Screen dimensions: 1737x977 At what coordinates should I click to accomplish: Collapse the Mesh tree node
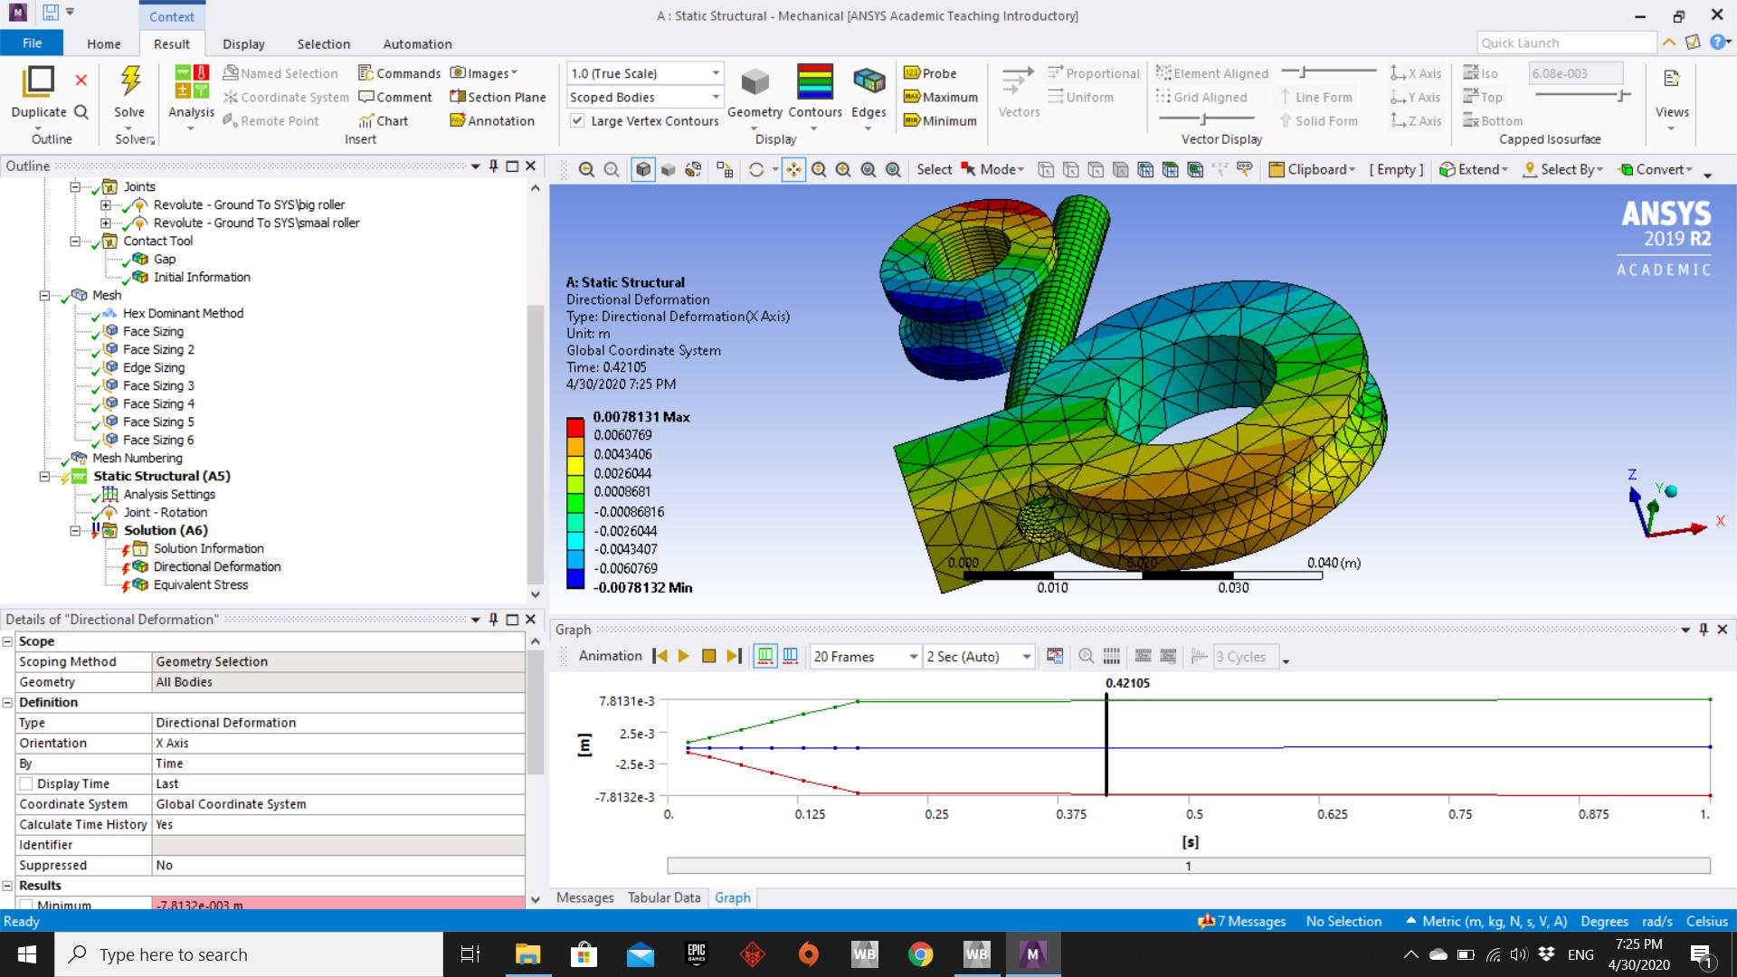coord(43,295)
